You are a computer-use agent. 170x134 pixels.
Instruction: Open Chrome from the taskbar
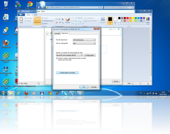point(50,93)
